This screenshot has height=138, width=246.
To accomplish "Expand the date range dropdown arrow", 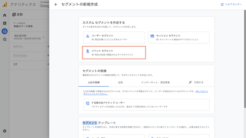I will tap(44, 37).
